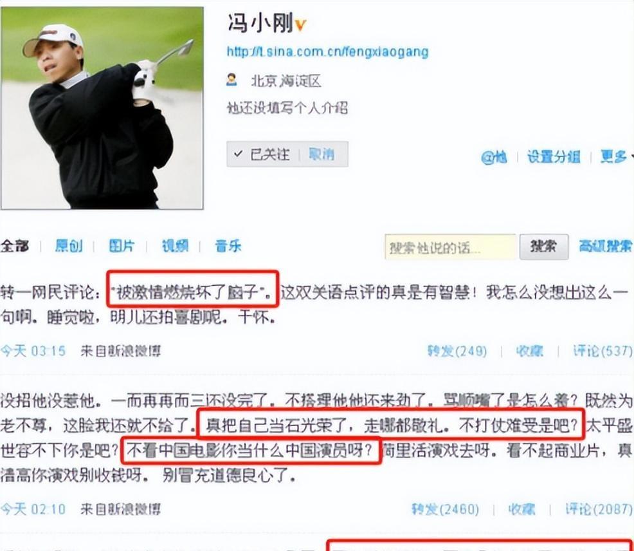The image size is (634, 551).
Task: Switch to the 图片 tab
Action: pyautogui.click(x=122, y=246)
